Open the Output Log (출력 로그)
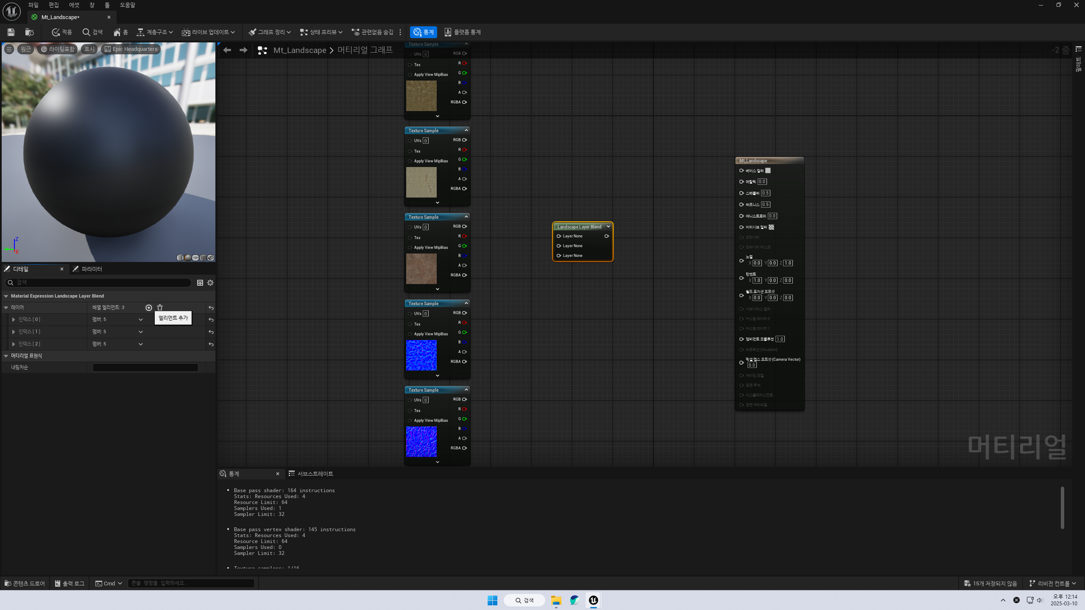Image resolution: width=1085 pixels, height=610 pixels. [70, 584]
